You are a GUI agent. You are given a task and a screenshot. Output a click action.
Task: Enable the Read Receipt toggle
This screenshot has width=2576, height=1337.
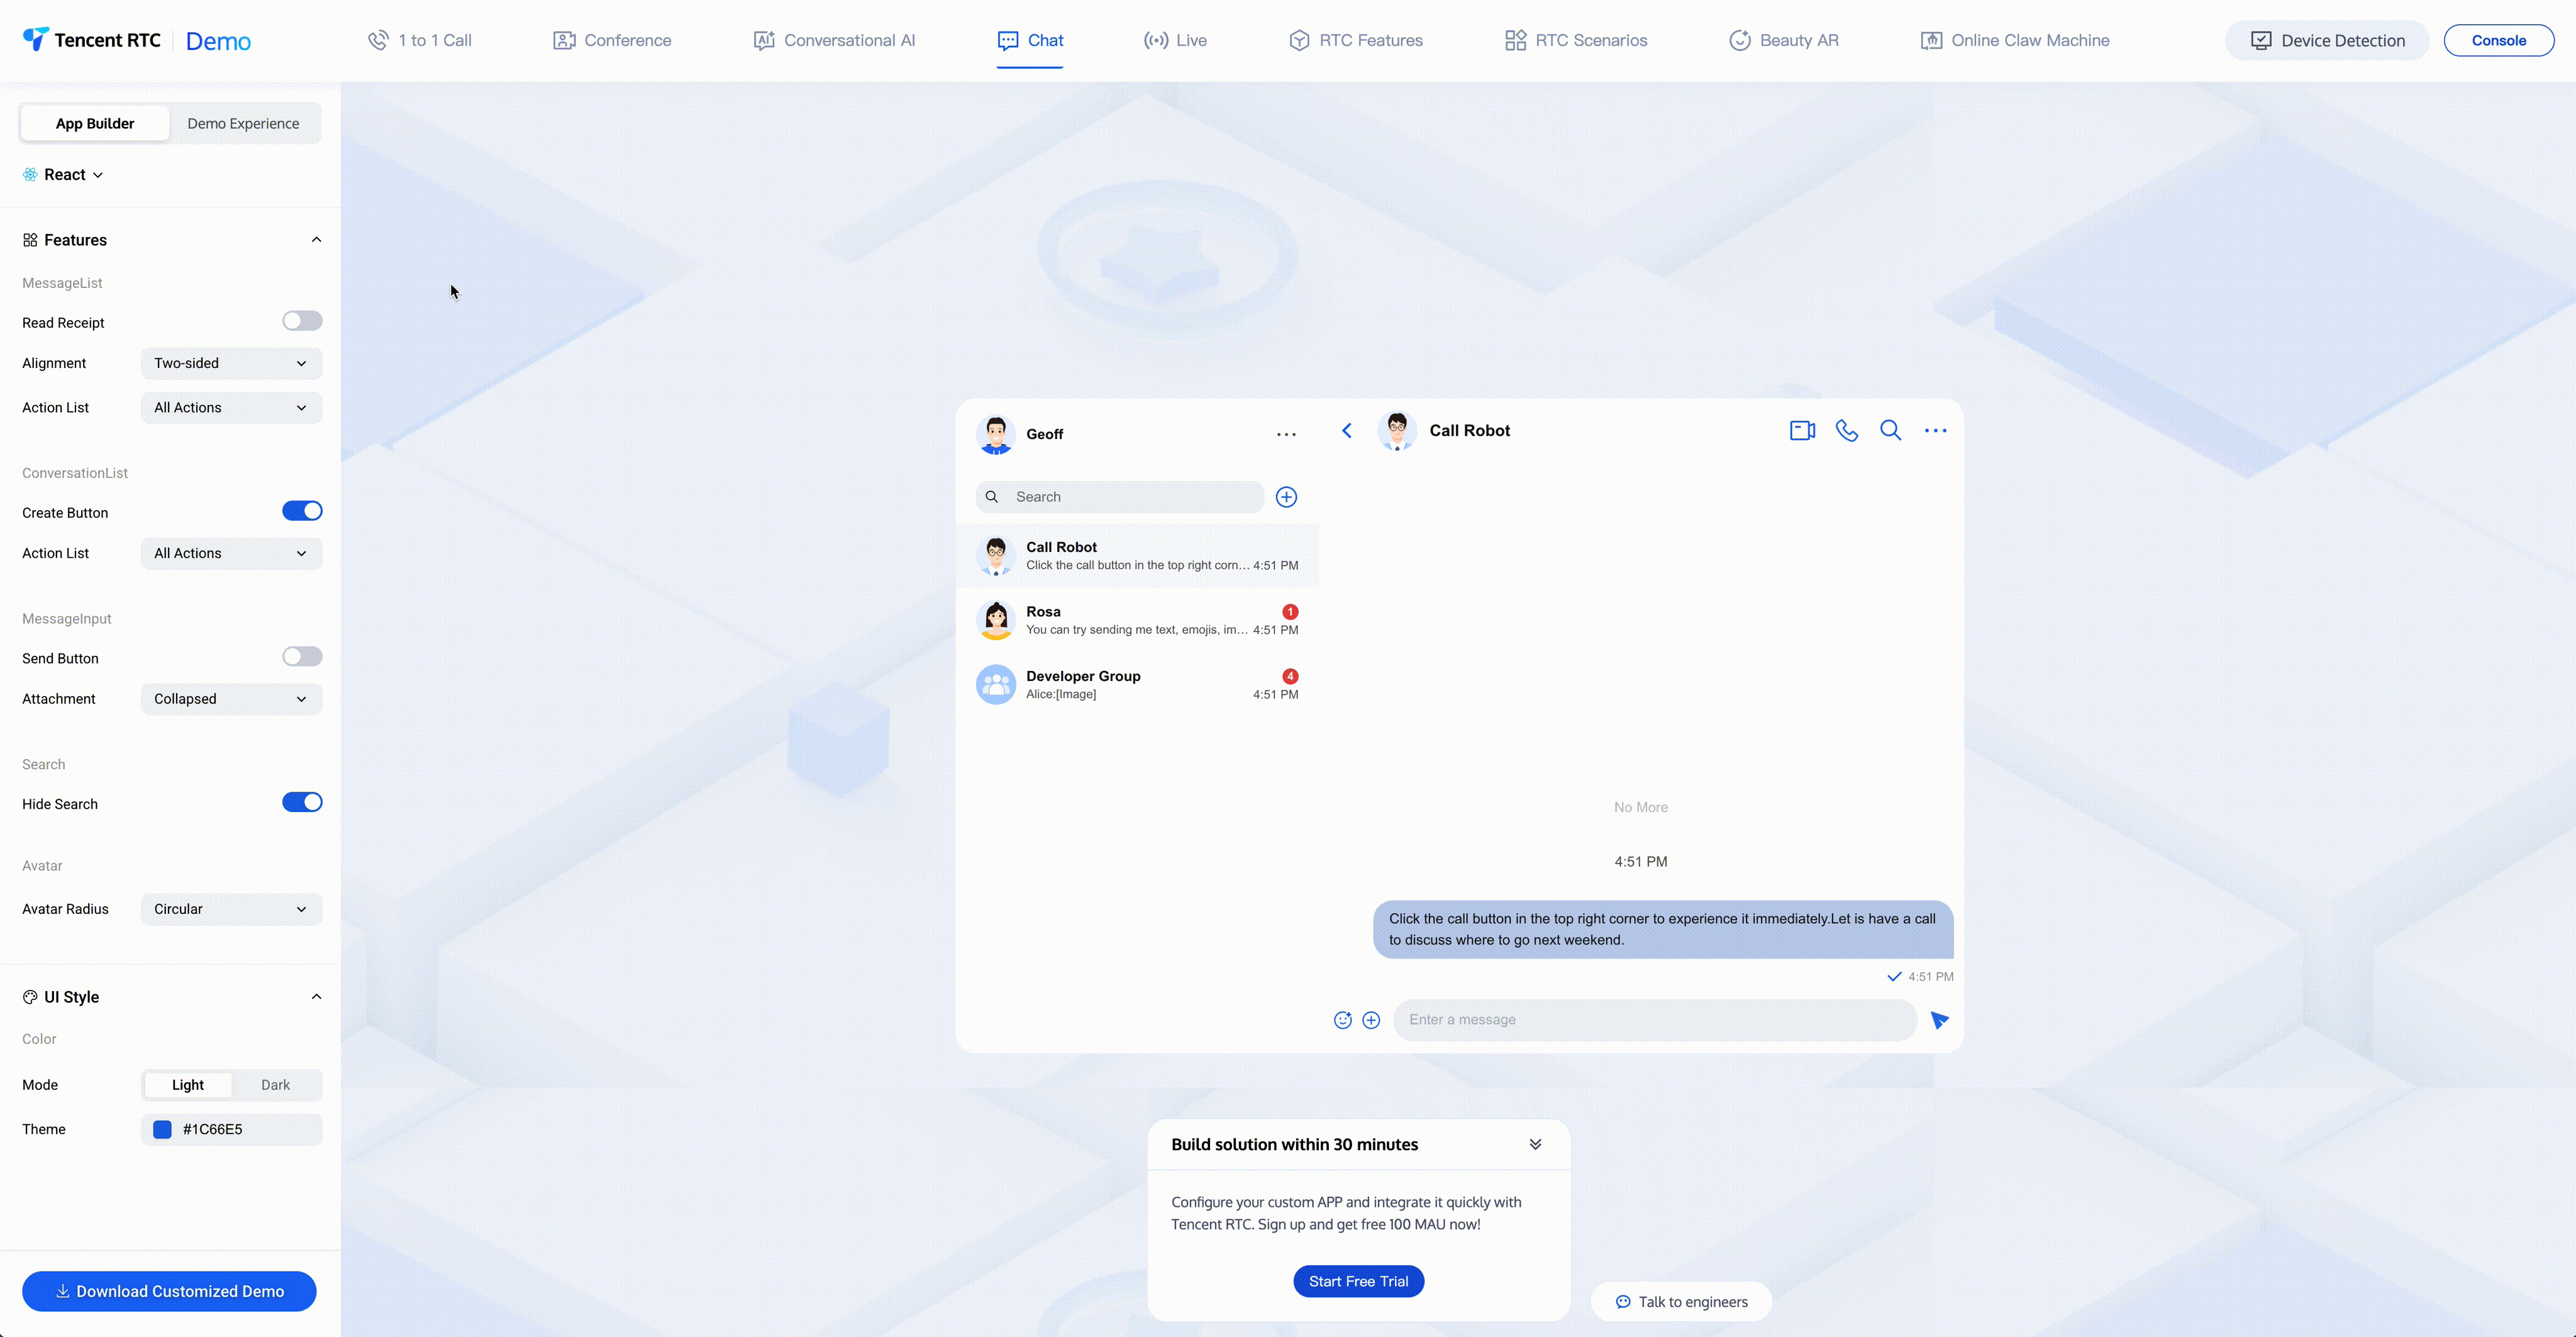point(302,321)
